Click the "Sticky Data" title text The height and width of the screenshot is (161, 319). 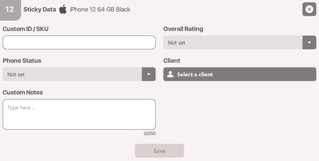pos(40,9)
